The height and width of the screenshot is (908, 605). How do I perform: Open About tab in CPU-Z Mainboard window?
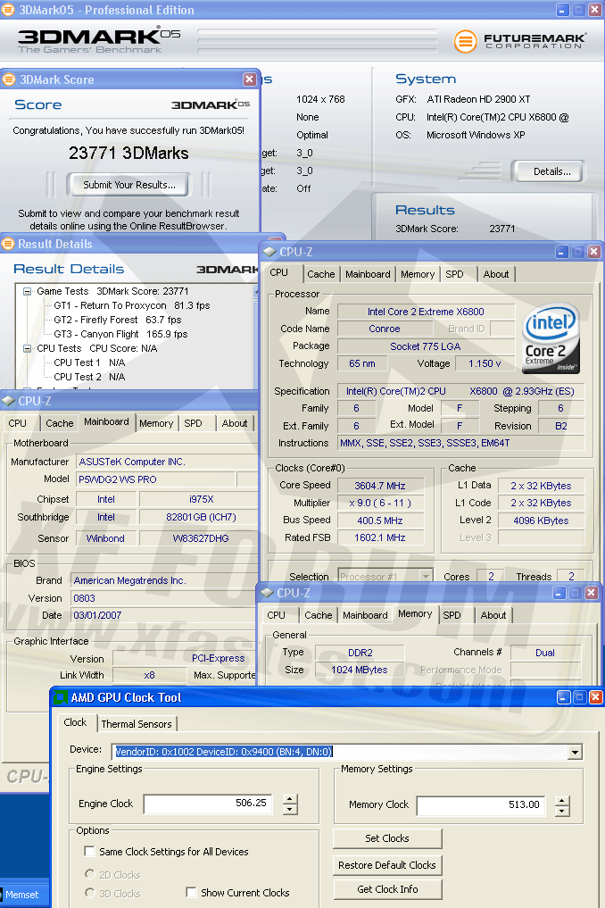tap(235, 423)
